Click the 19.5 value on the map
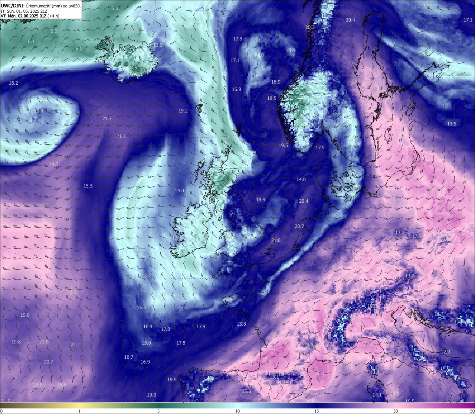475x414 pixels. click(x=284, y=145)
